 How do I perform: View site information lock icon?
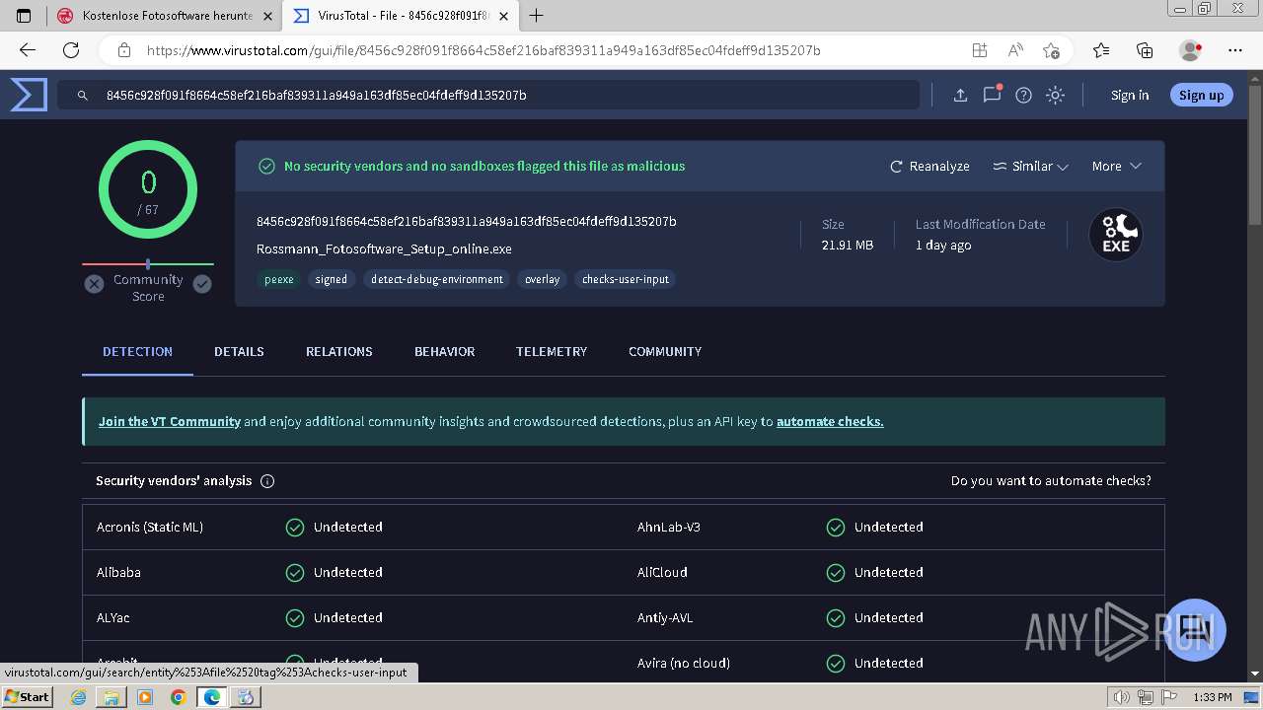[124, 50]
